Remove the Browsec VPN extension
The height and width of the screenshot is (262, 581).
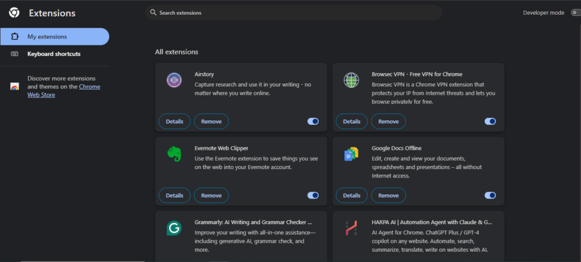coord(388,121)
